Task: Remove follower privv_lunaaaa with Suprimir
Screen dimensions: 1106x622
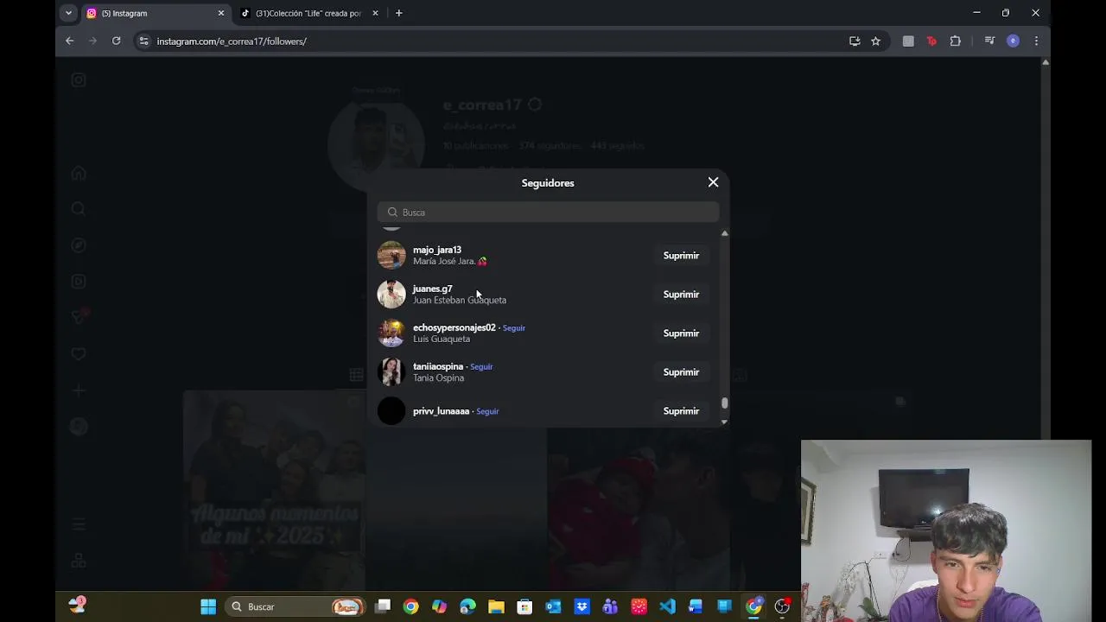Action: click(681, 411)
